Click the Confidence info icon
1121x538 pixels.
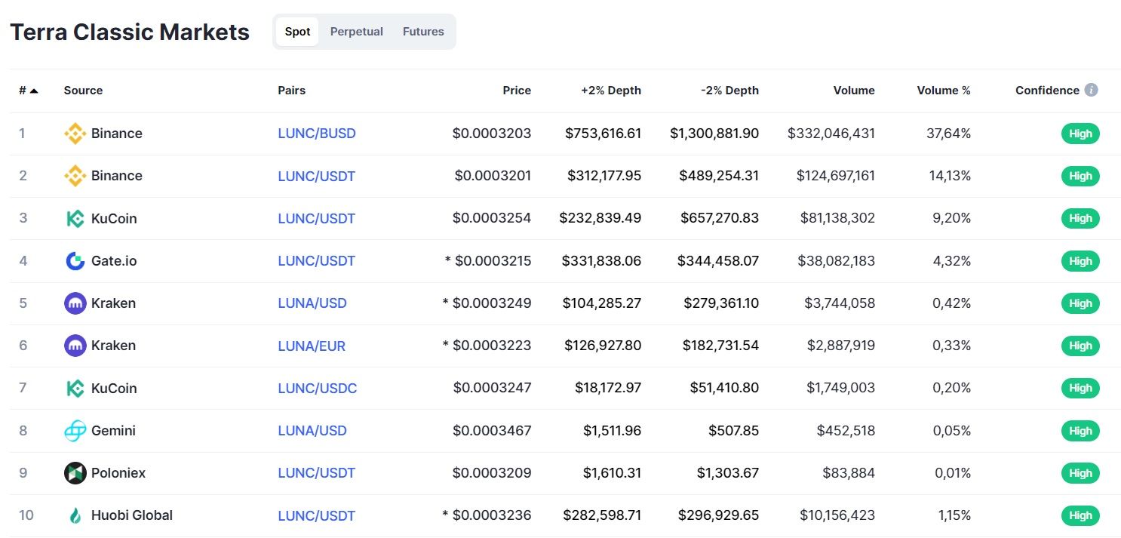(x=1091, y=90)
